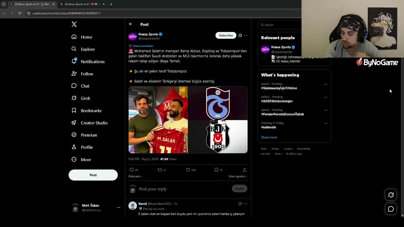Open options for #AGS50binkontenjan trend

[x=326, y=97]
